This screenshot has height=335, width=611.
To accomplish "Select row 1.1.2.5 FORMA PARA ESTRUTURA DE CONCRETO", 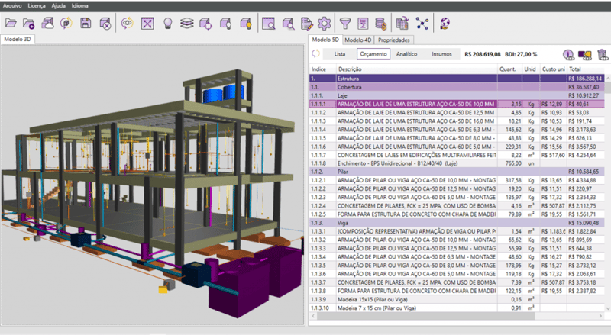I will coord(457,214).
